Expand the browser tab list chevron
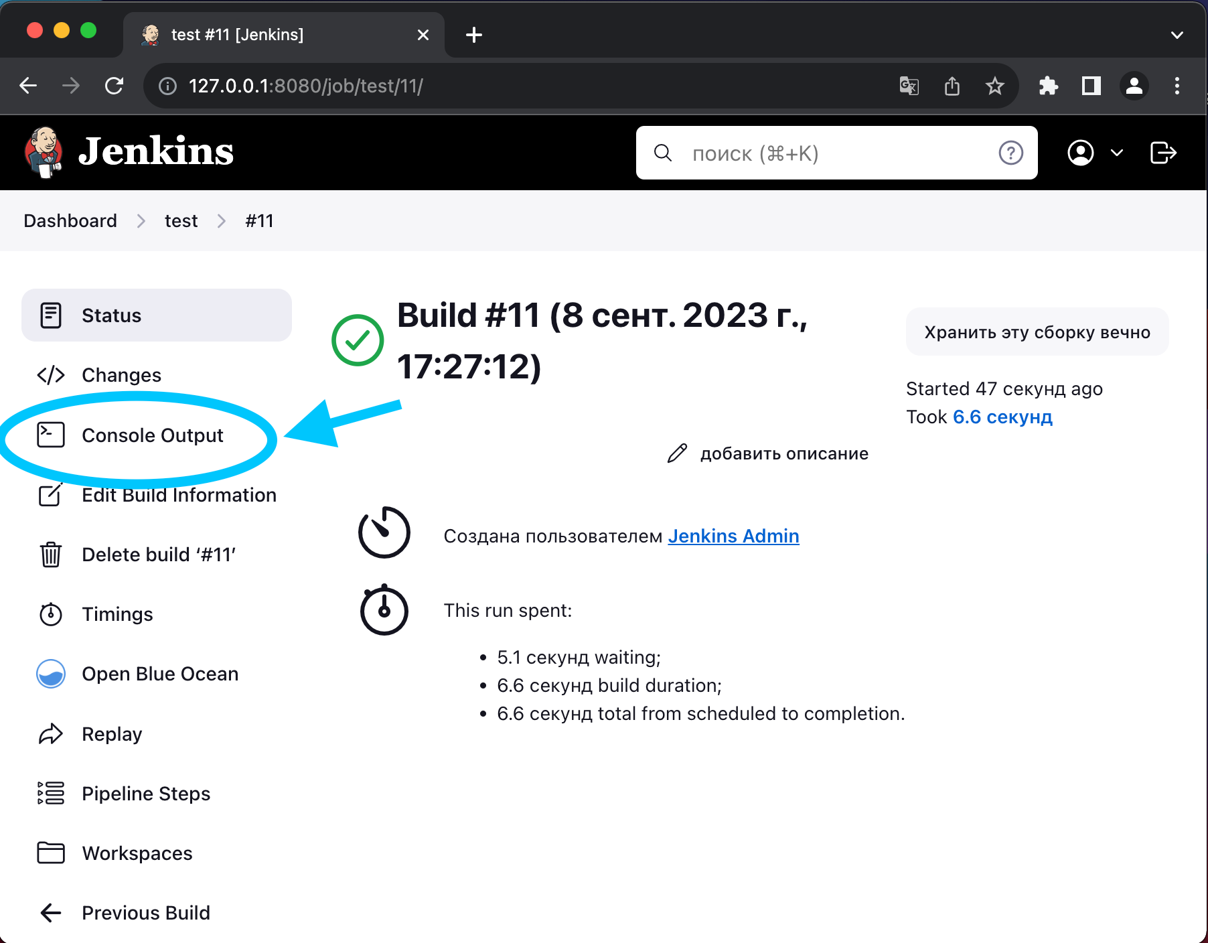Viewport: 1208px width, 943px height. point(1177,35)
